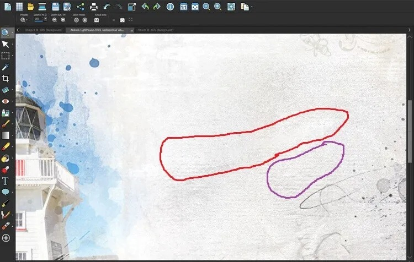Open the Scan icon in toolbar
This screenshot has width=414, height=262.
coord(43,7)
